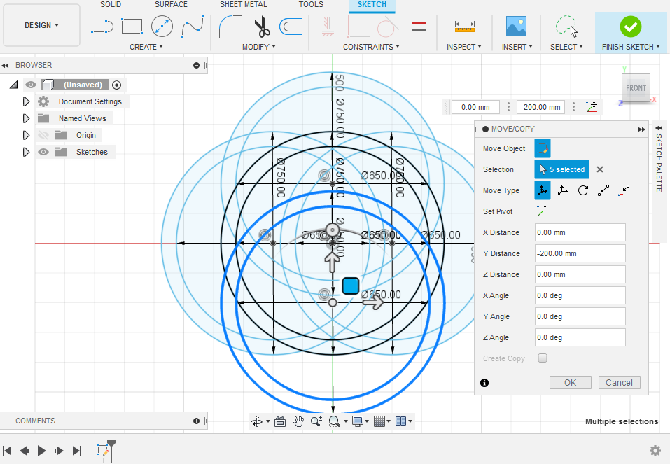Open the Design workspace dropdown

pos(41,25)
